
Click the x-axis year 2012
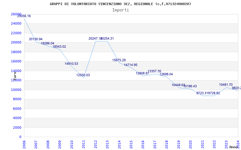point(95,145)
